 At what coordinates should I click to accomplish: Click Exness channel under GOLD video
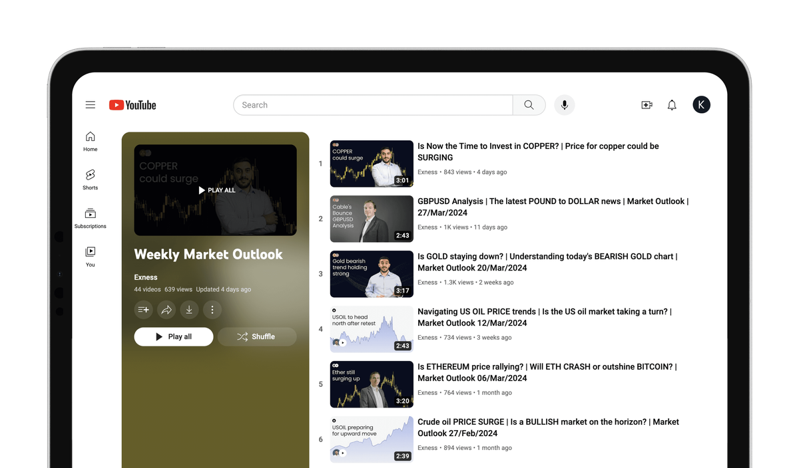[x=427, y=283]
